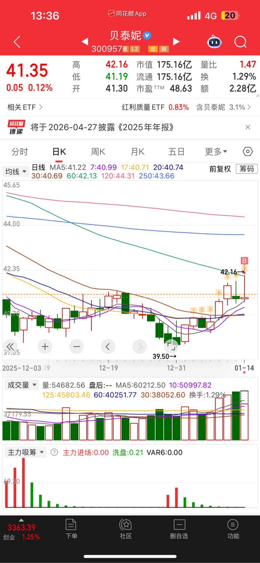Expand chart to fullscreen icon
260x563 pixels.
coord(171,347)
